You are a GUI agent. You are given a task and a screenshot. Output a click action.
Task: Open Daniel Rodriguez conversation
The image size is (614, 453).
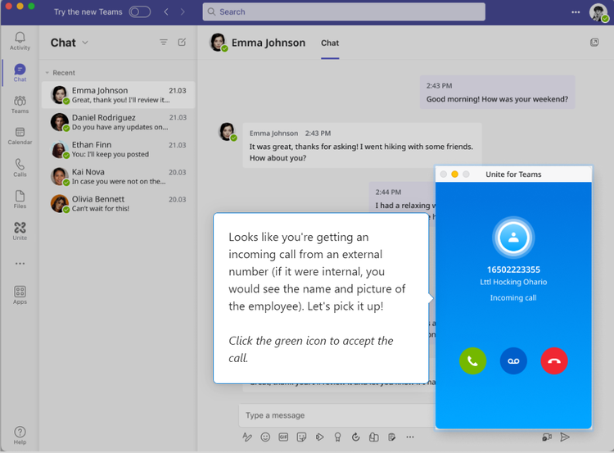118,122
